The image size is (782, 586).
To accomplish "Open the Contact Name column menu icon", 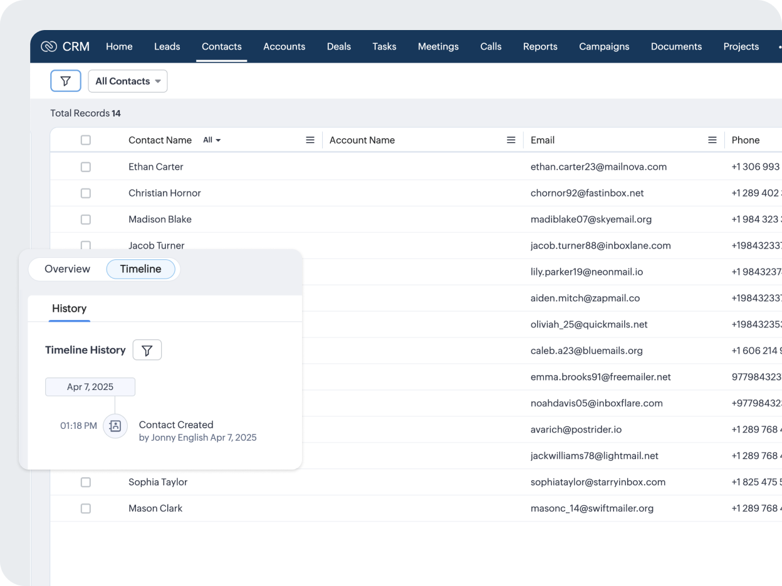I will (310, 140).
